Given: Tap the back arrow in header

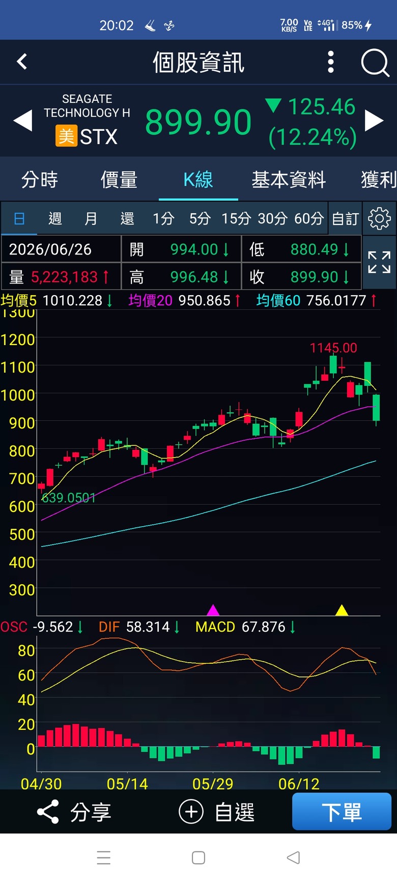Looking at the screenshot, I should (x=22, y=62).
